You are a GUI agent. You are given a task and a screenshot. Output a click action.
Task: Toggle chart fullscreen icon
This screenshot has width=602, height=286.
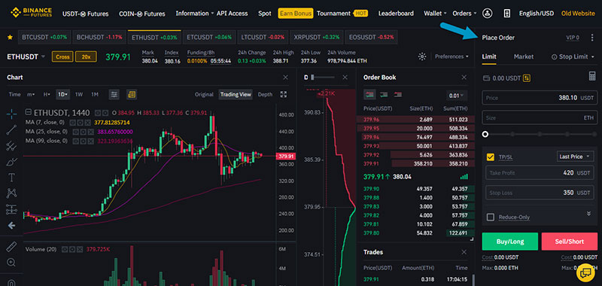pos(284,94)
